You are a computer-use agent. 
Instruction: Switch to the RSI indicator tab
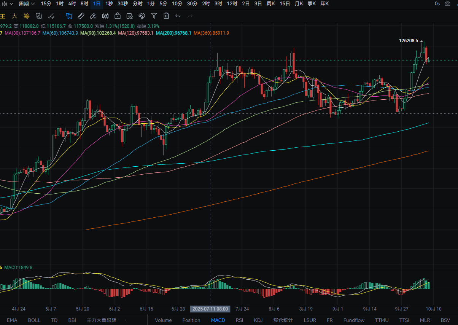pos(239,320)
